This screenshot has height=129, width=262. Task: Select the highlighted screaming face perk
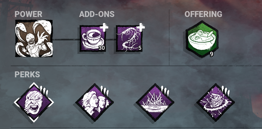pyautogui.click(x=34, y=102)
